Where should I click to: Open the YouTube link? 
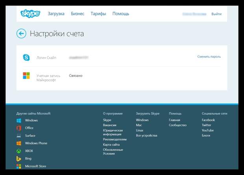[x=207, y=130]
